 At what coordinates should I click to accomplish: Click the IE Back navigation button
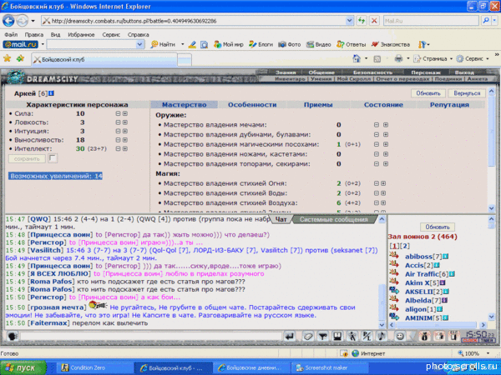click(x=8, y=21)
